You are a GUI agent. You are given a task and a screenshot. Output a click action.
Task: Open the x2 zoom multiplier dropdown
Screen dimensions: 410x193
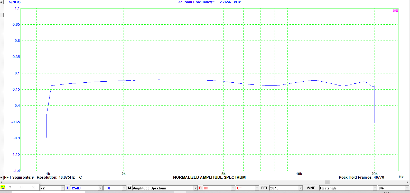pyautogui.click(x=62, y=188)
